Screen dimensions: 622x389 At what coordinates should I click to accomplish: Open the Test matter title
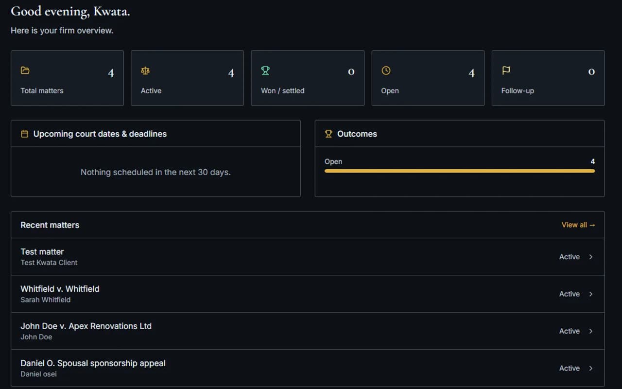pyautogui.click(x=42, y=251)
